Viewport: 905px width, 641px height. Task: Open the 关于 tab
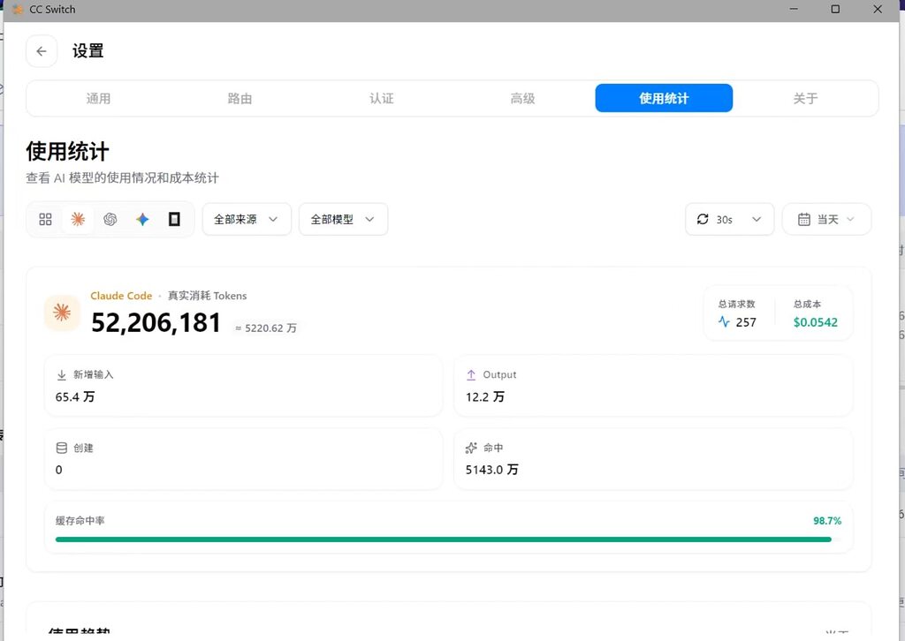pyautogui.click(x=805, y=99)
